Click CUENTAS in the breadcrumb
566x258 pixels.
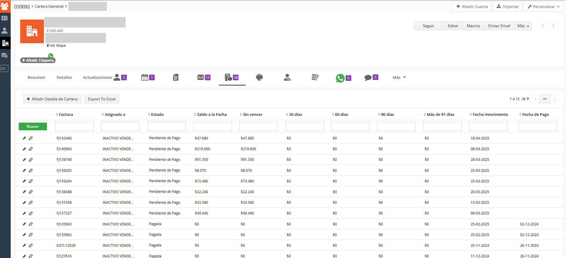coord(22,7)
